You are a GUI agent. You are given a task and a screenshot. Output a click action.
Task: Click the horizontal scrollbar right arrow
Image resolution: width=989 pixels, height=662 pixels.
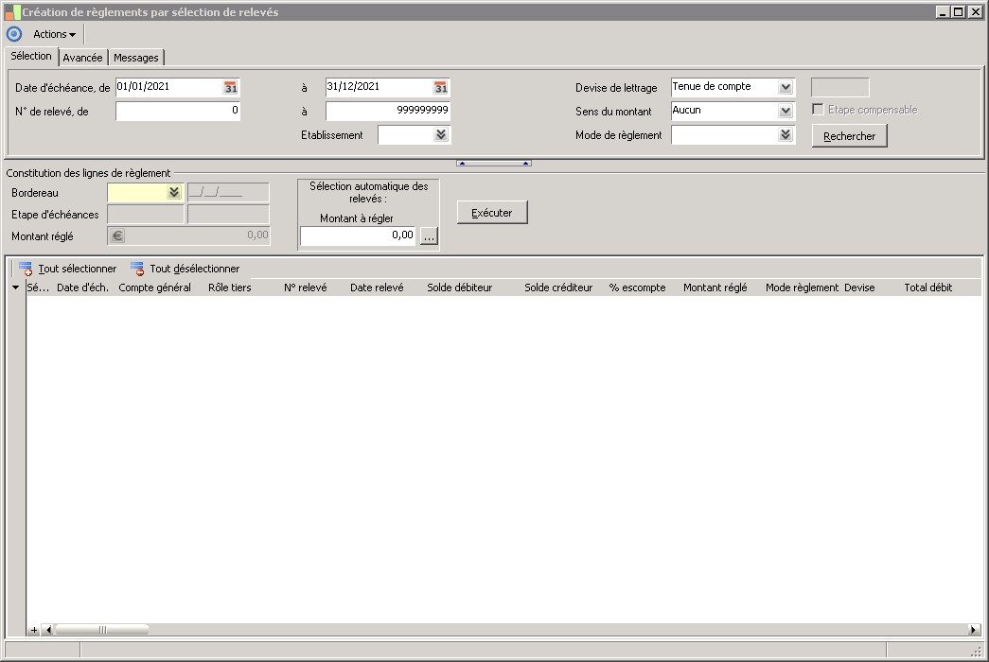[974, 630]
